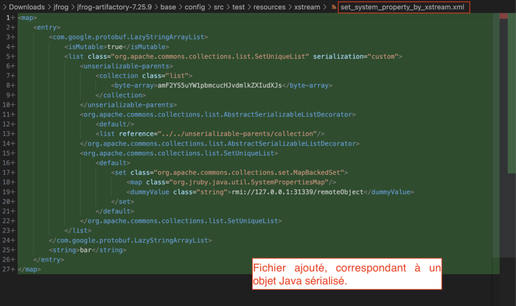Click the closing entry tag
This screenshot has height=306, width=516.
49,260
